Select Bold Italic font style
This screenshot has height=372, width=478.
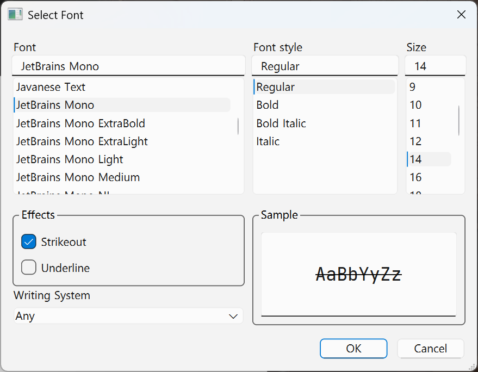click(281, 123)
